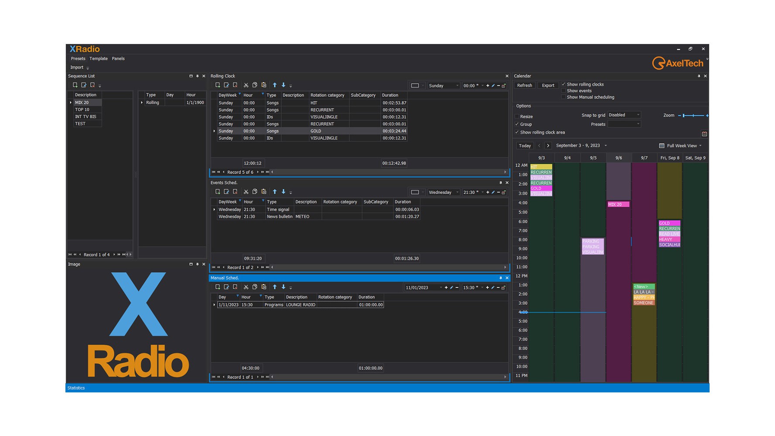Click Move Down arrow in Events Sched. toolbar

point(283,192)
